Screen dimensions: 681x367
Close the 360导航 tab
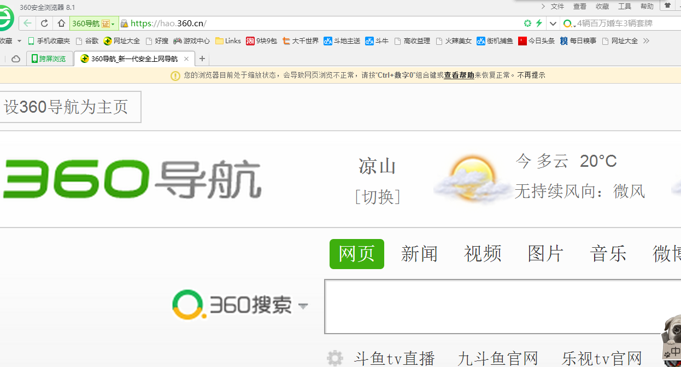(186, 59)
